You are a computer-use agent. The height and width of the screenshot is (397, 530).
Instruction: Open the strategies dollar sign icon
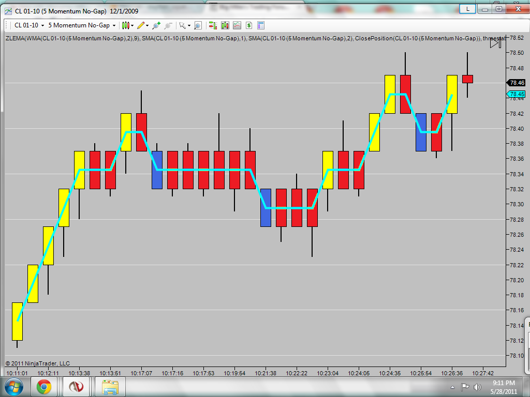click(x=249, y=25)
